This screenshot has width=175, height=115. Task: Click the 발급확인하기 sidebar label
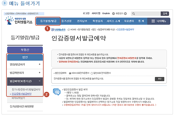[17, 73]
